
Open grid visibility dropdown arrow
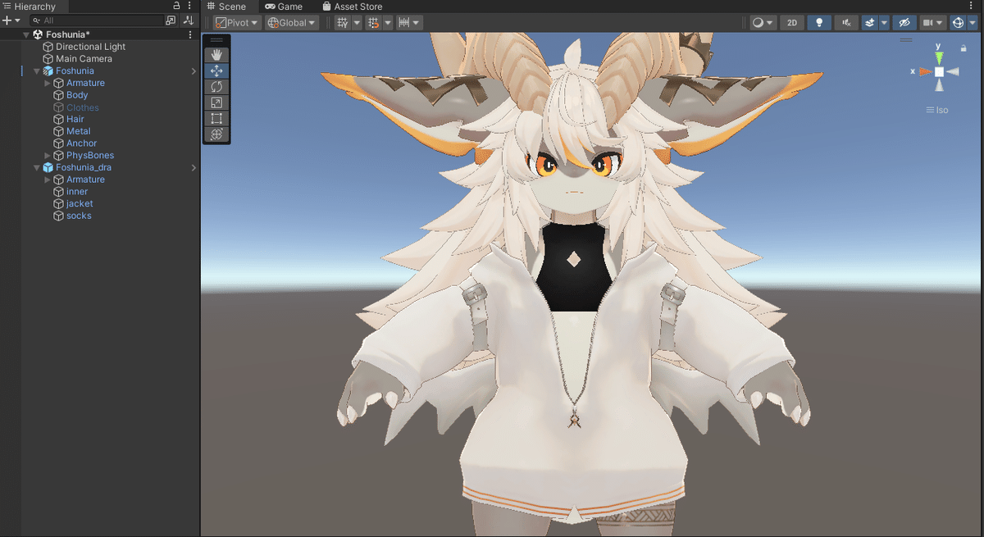pyautogui.click(x=357, y=23)
